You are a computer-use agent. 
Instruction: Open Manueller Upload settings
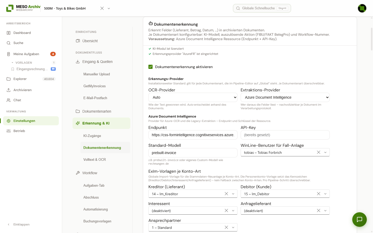coord(105,74)
